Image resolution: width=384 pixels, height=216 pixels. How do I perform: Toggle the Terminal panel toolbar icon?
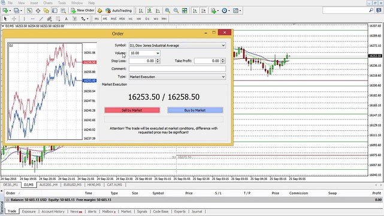pos(55,11)
